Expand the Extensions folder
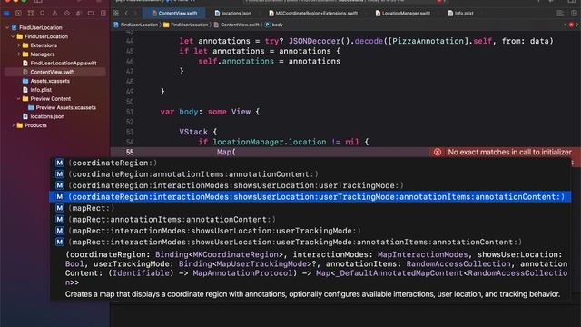The image size is (581, 327). [x=19, y=45]
